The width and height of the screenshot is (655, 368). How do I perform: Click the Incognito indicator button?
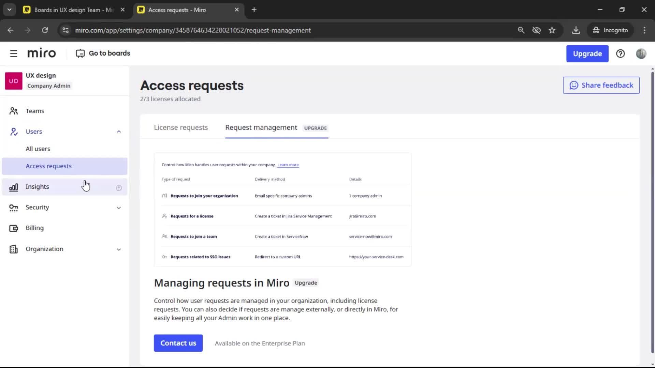click(610, 30)
